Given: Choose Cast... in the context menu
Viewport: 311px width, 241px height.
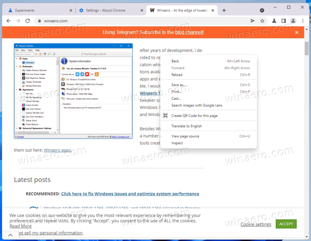Looking at the screenshot, I should (x=209, y=99).
